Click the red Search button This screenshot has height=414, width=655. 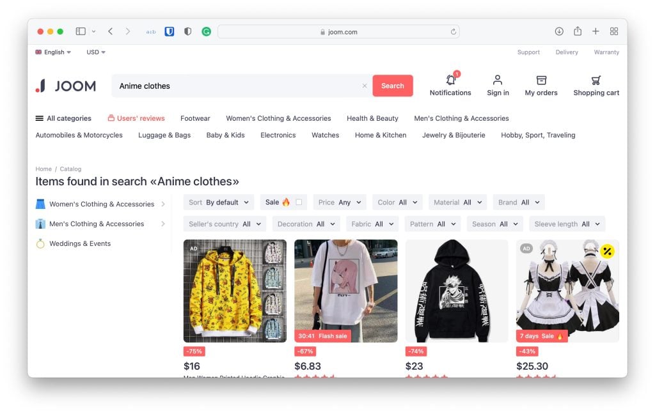point(392,86)
